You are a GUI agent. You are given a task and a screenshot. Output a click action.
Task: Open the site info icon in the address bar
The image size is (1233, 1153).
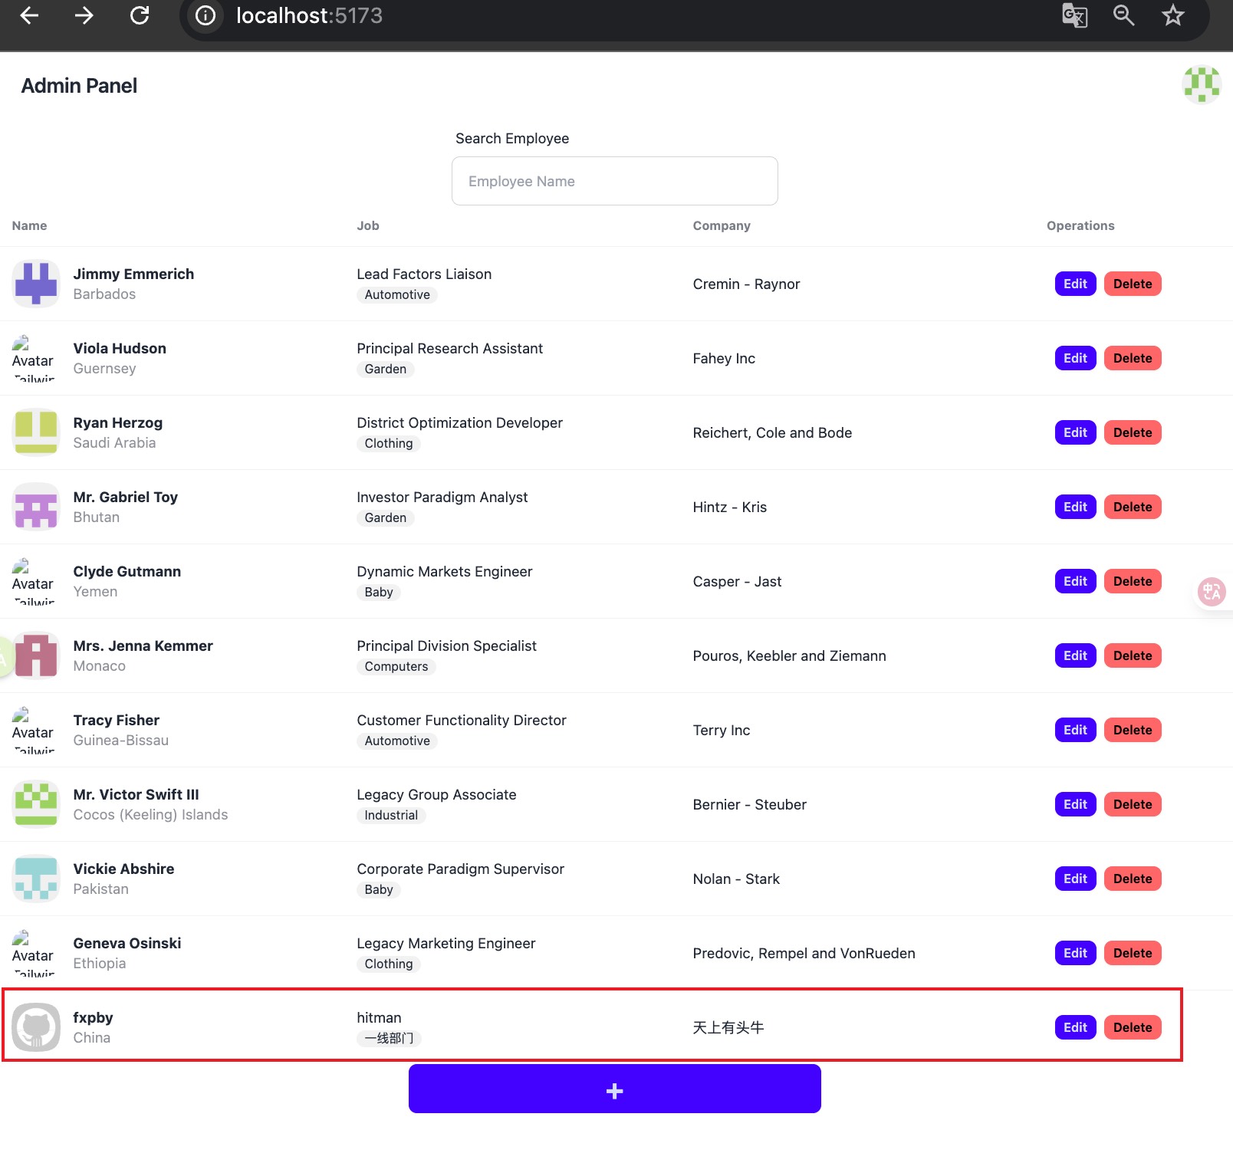click(205, 15)
